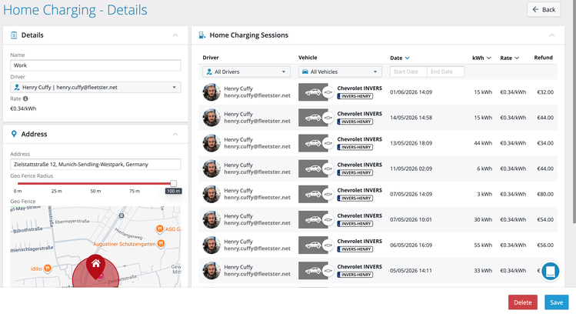This screenshot has height=317, width=576.
Task: Collapse the Address panel chevron
Action: pos(175,134)
